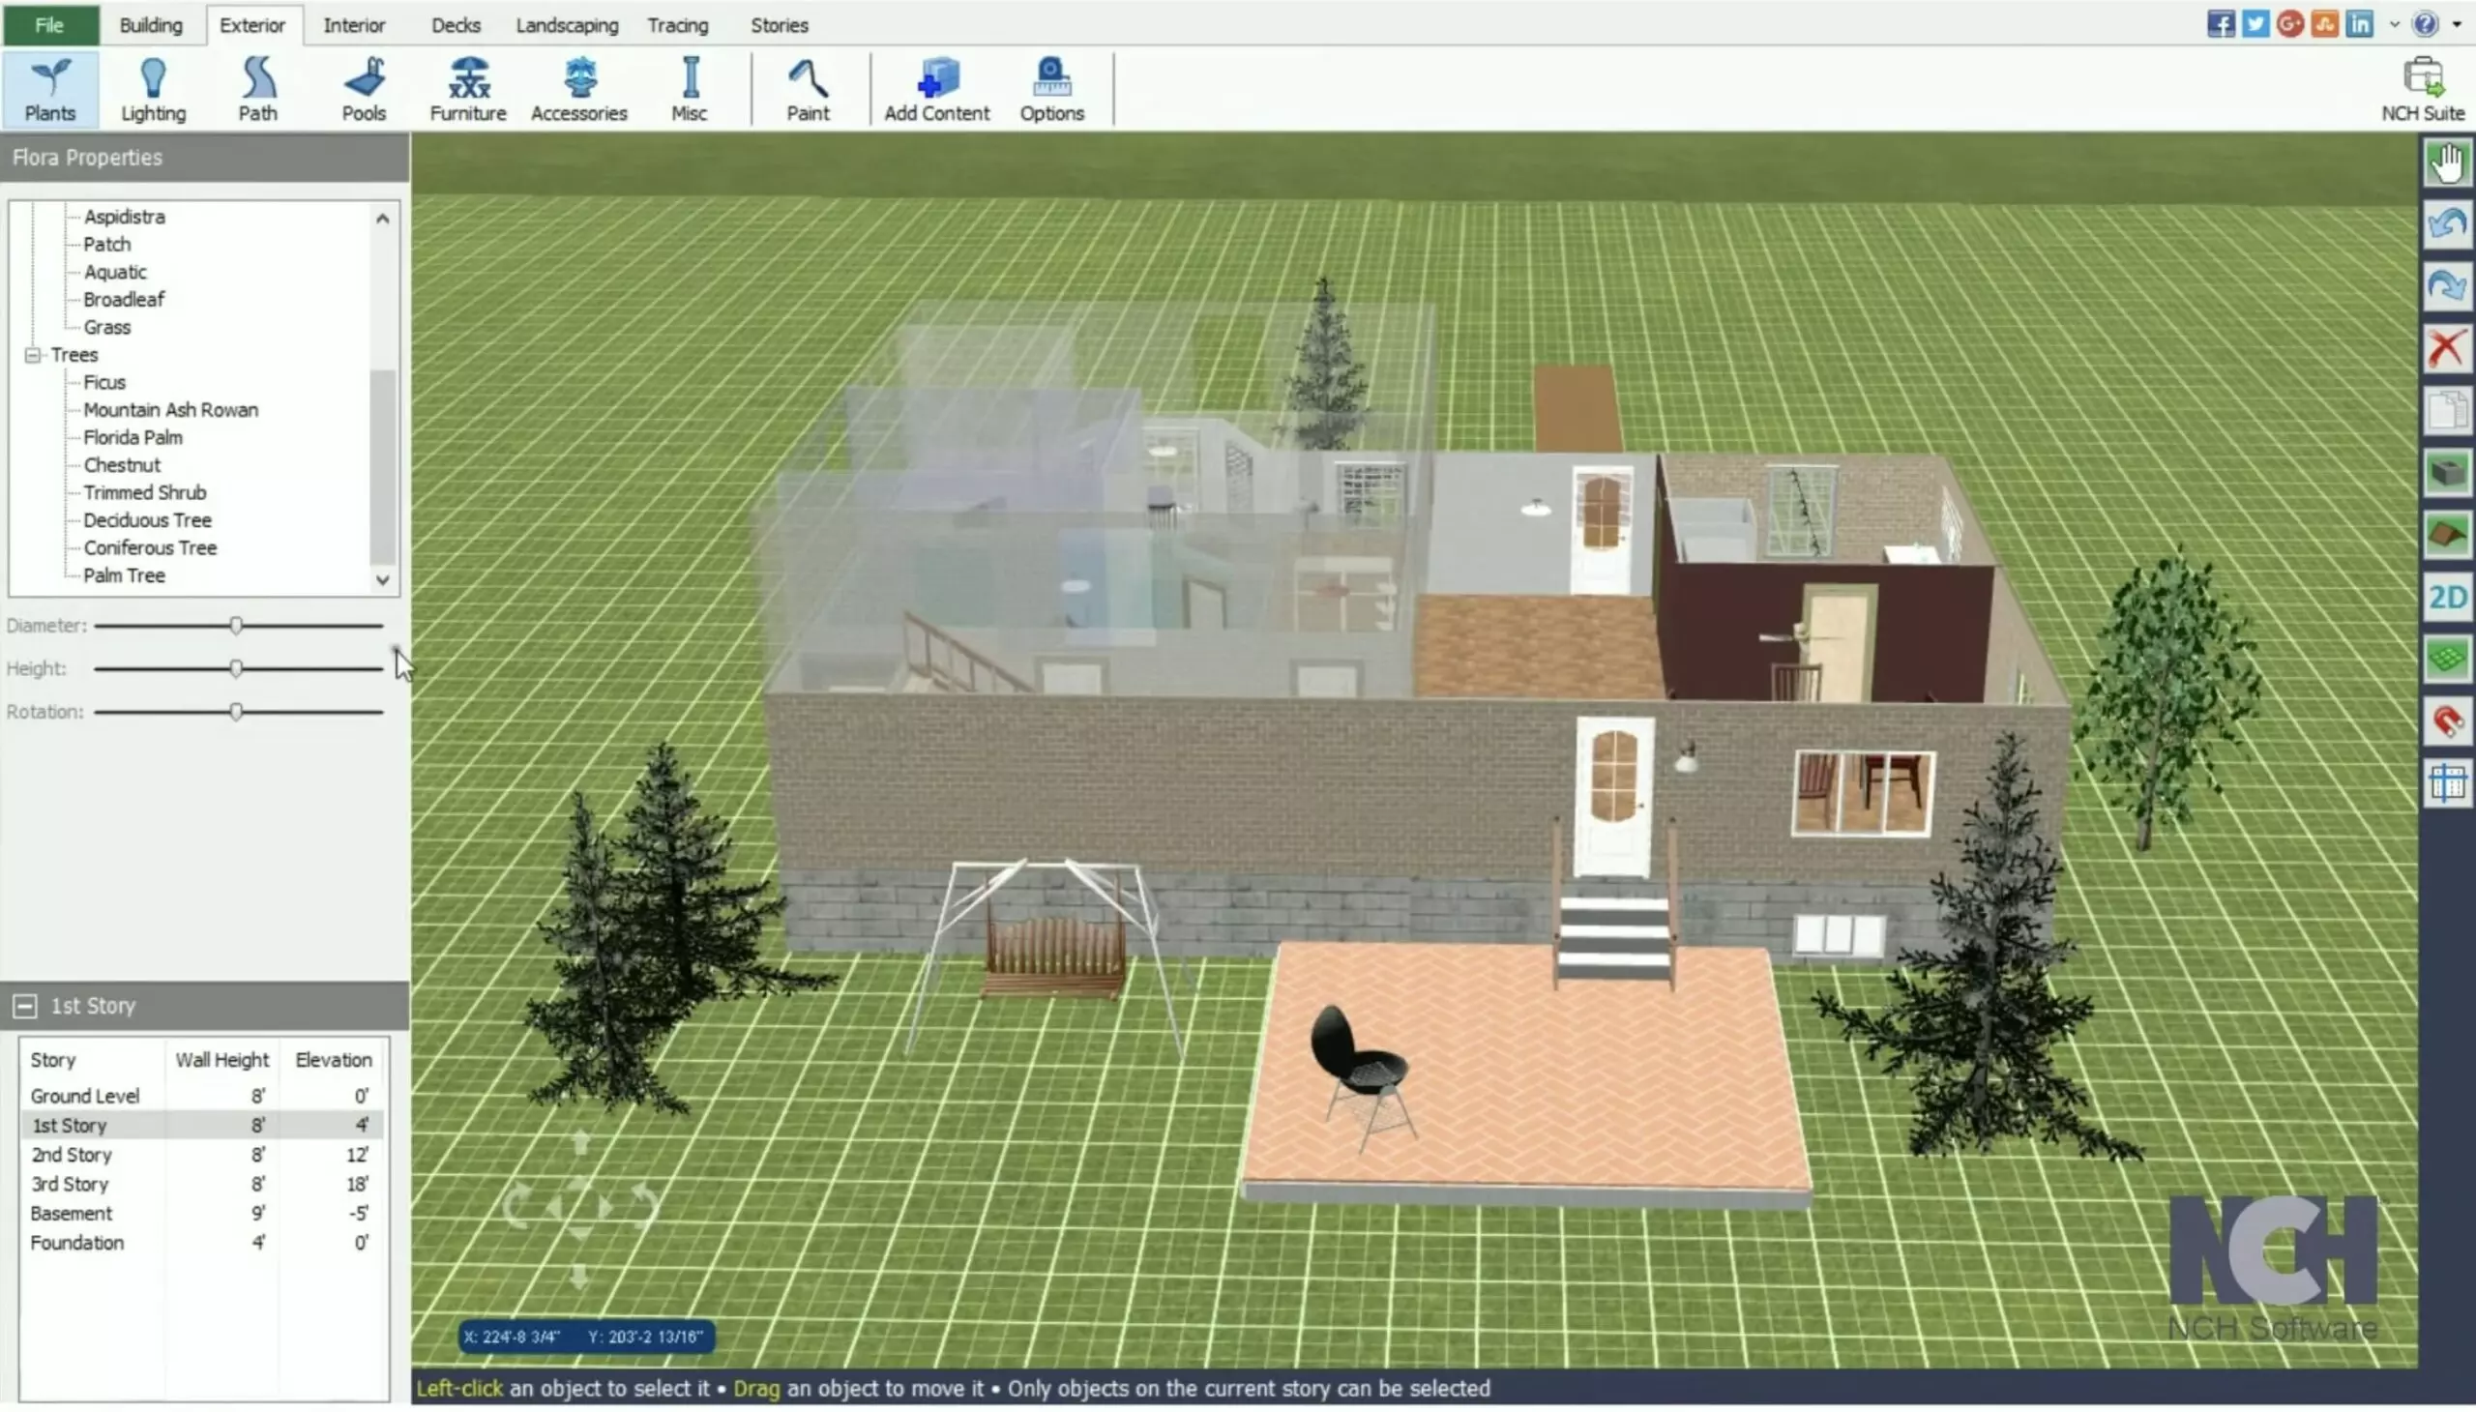Viewport: 2476px width, 1412px height.
Task: Select Coniferous Tree in the list
Action: click(x=149, y=548)
